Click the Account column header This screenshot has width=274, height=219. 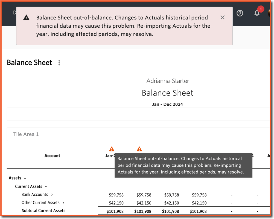tap(52, 155)
